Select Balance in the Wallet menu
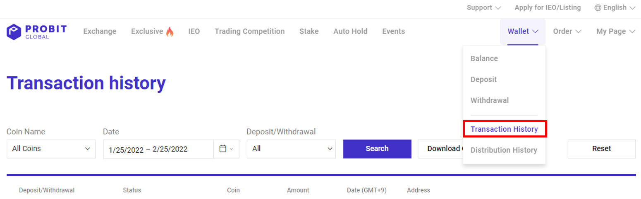Screen dimensions: 641x199 pos(484,59)
